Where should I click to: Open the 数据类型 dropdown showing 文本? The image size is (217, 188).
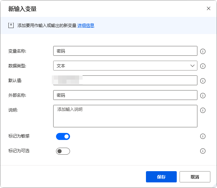tap(125, 66)
